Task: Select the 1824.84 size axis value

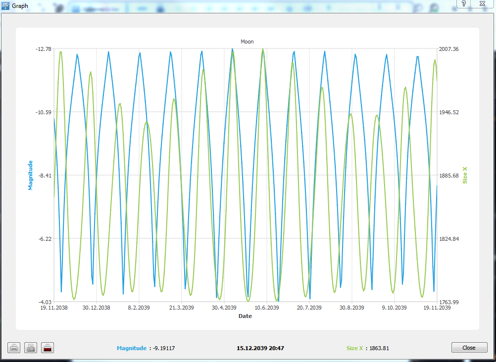Action: click(449, 239)
